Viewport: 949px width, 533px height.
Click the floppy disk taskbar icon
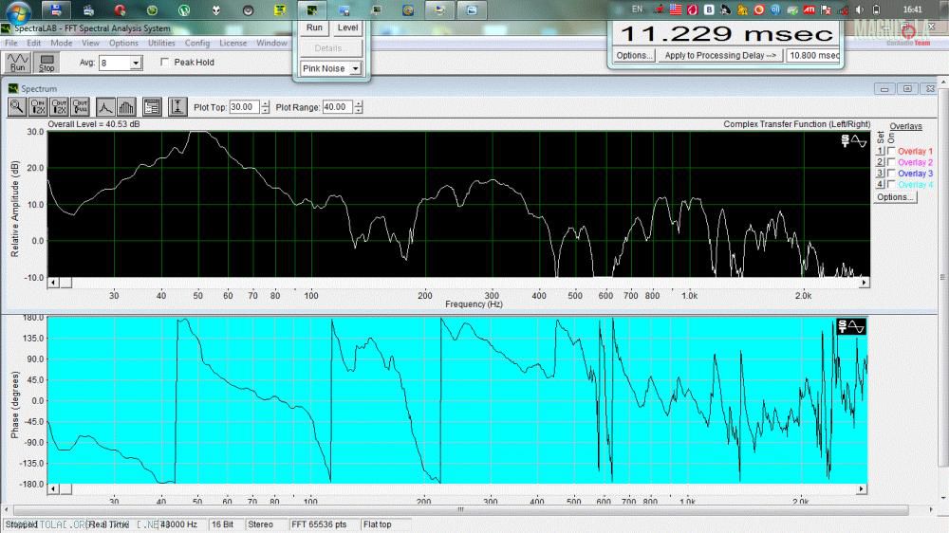(56, 10)
